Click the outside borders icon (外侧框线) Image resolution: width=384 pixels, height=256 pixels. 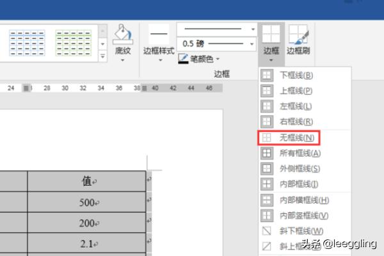coord(267,168)
